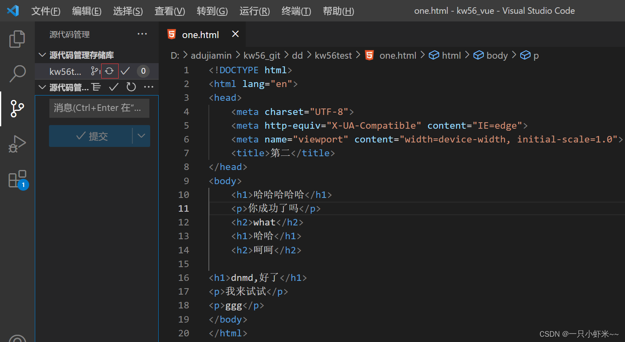Click breadcrumb folder kw56_git
Image resolution: width=625 pixels, height=342 pixels.
[262, 55]
